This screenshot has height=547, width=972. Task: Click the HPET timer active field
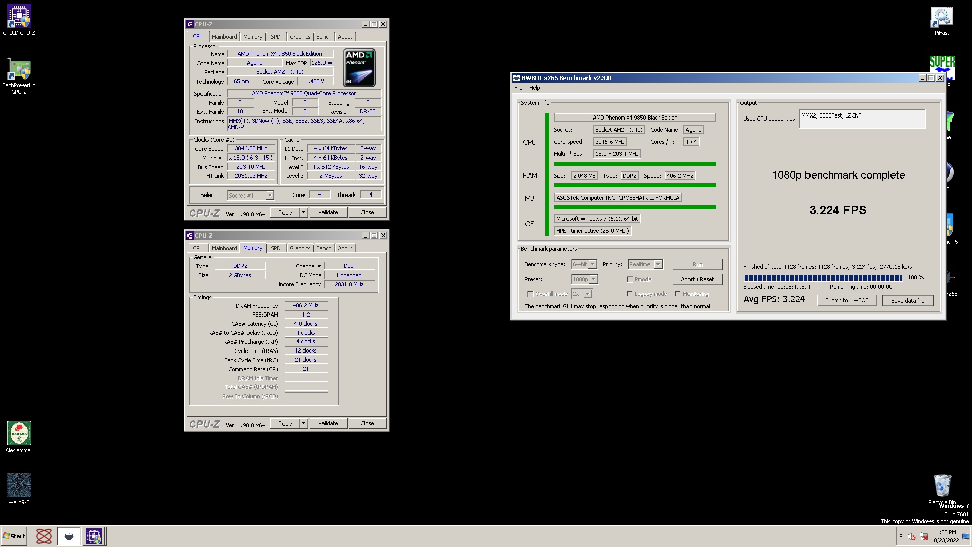(592, 231)
